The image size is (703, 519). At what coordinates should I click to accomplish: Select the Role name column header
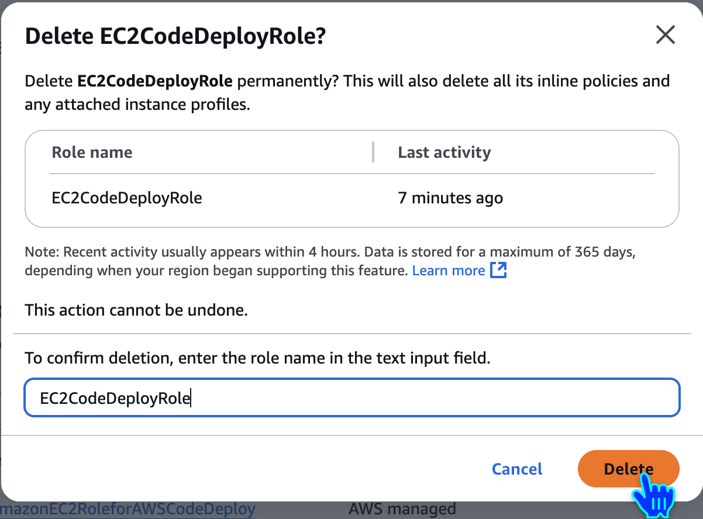(92, 153)
